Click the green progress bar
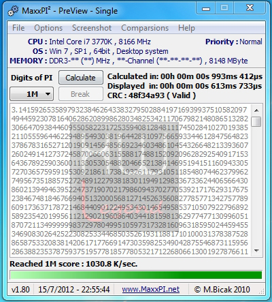 coord(136,275)
